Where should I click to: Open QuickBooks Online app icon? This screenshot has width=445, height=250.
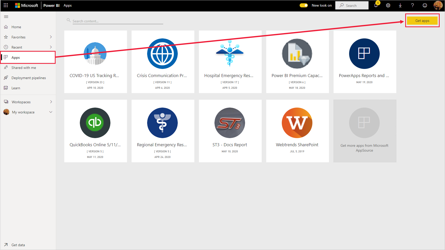click(x=95, y=123)
